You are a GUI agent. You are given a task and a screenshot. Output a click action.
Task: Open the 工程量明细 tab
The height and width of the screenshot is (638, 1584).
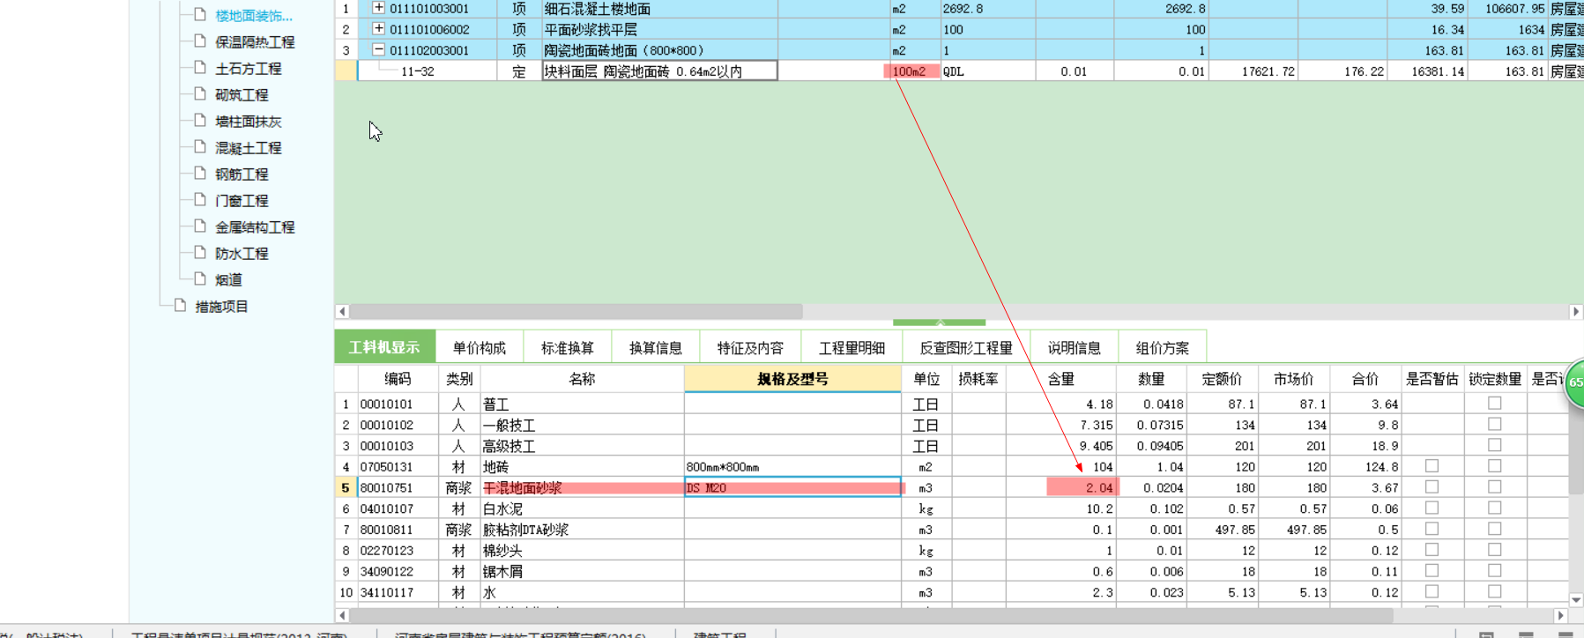(x=851, y=347)
